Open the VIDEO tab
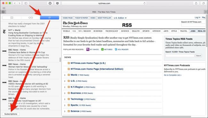 (x=93, y=18)
